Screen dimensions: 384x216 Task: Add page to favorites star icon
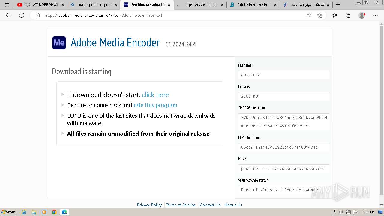[x=319, y=15]
